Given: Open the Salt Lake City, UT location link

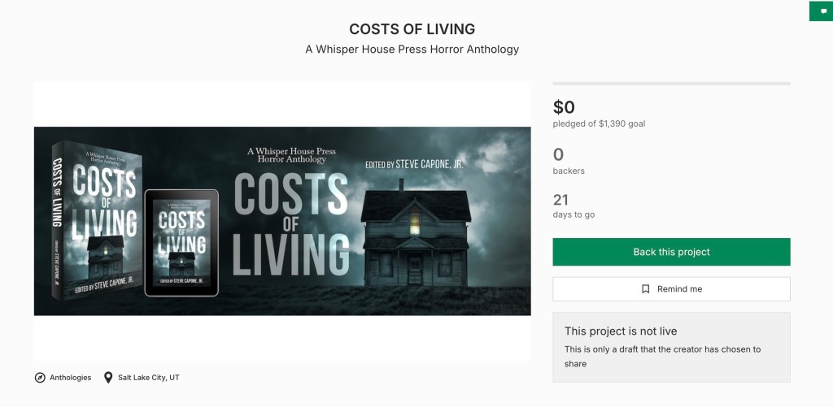Looking at the screenshot, I should tap(148, 378).
